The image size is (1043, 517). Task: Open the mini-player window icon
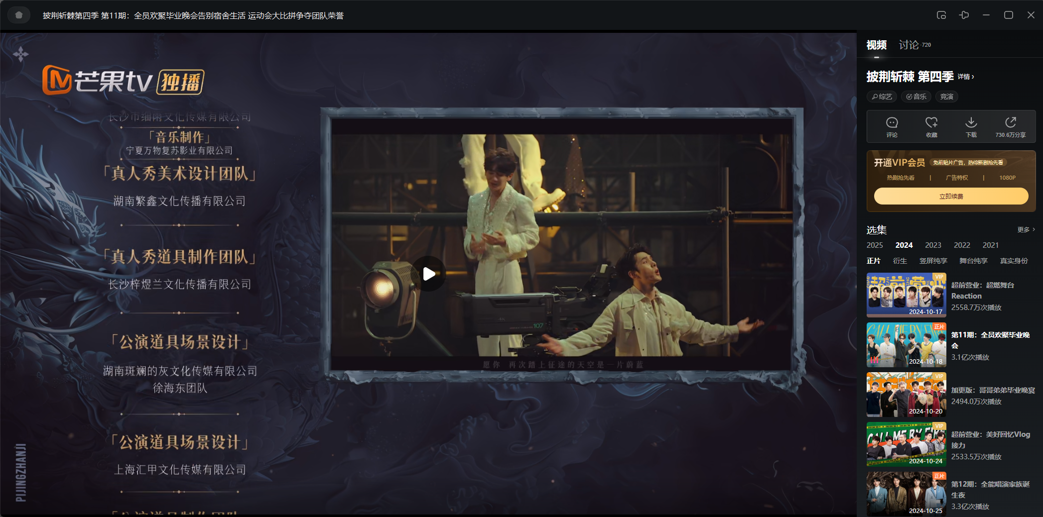click(941, 15)
